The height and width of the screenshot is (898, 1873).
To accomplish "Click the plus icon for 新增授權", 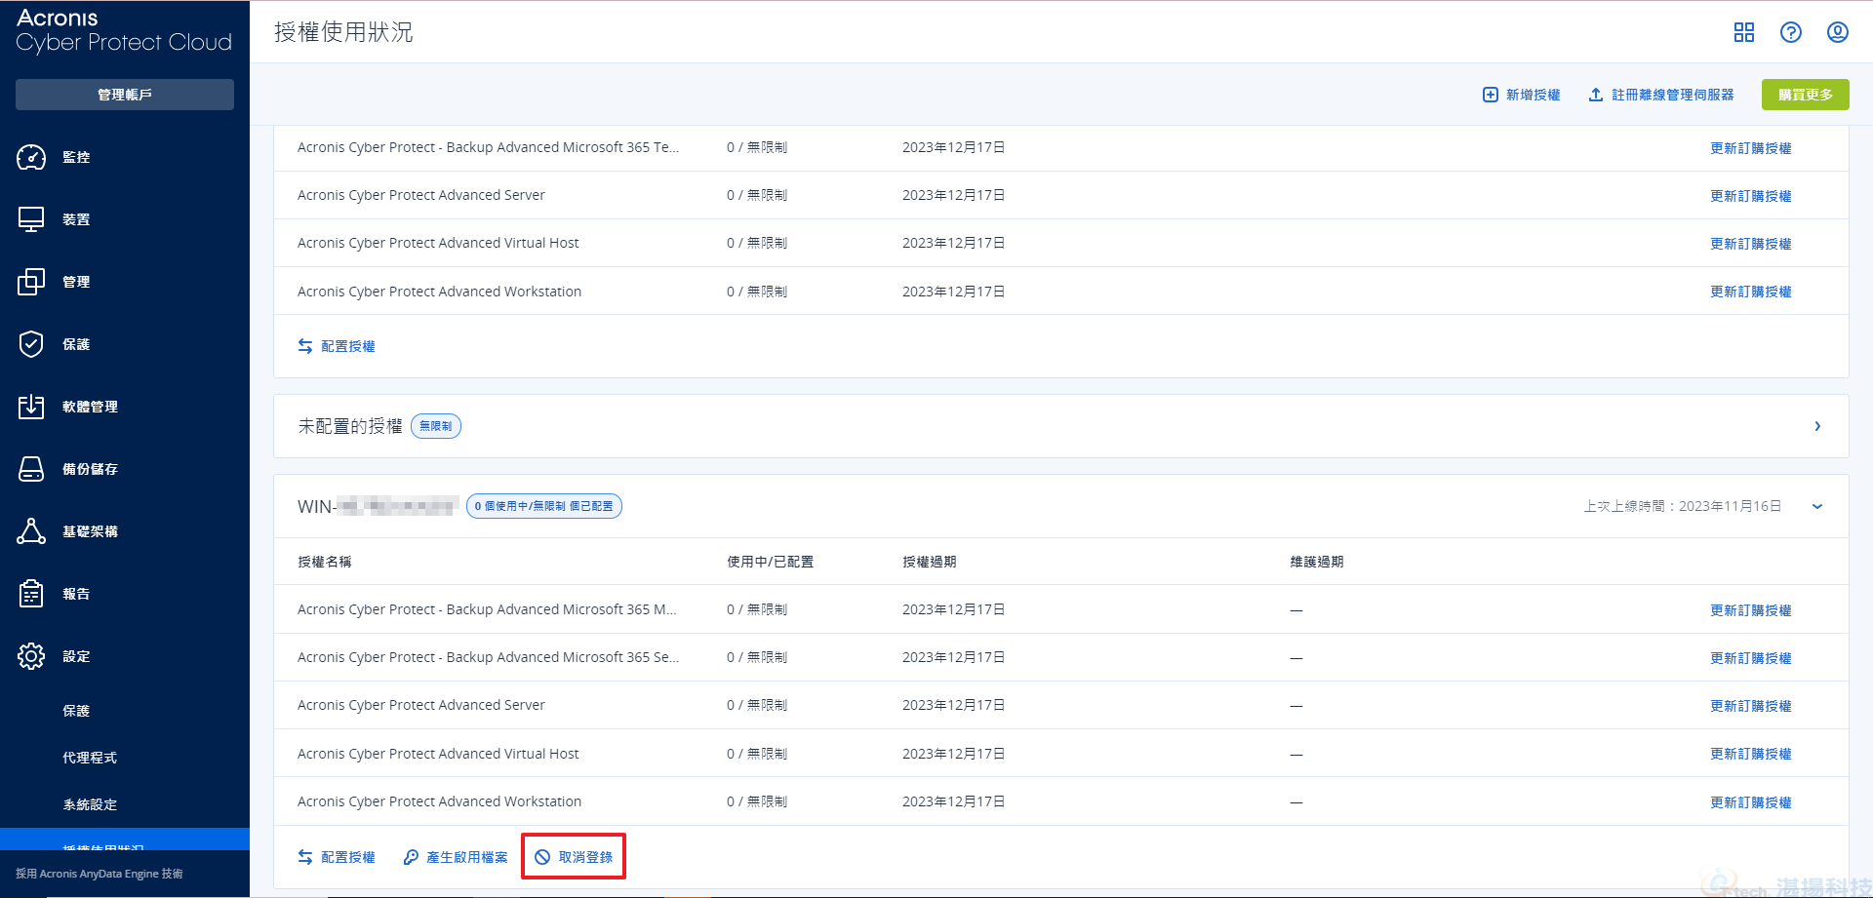I will pos(1491,95).
